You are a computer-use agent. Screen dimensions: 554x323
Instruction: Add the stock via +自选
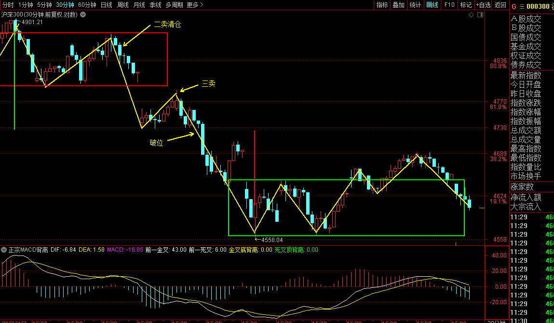tap(483, 5)
